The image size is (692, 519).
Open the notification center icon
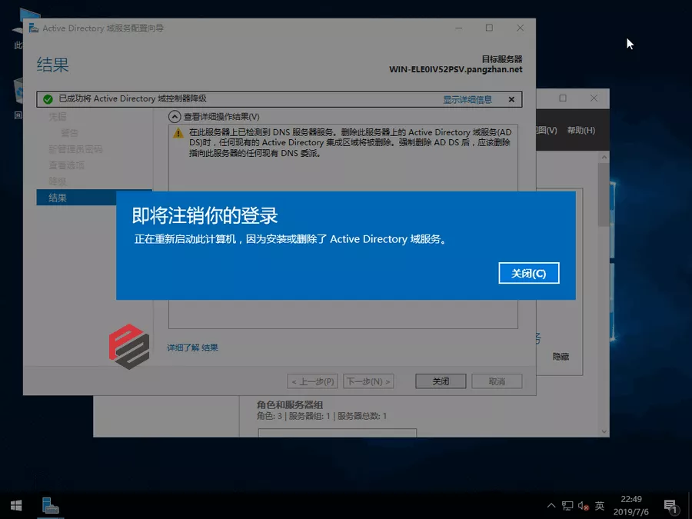click(x=670, y=506)
